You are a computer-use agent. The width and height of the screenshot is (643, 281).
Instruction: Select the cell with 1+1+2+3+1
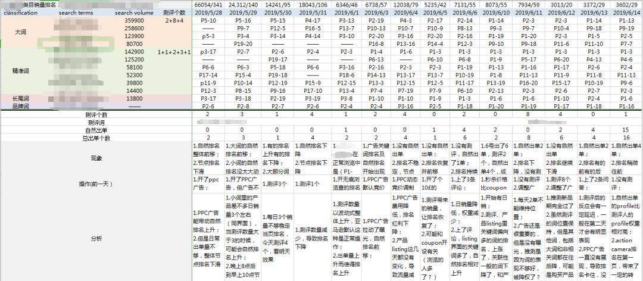174,52
